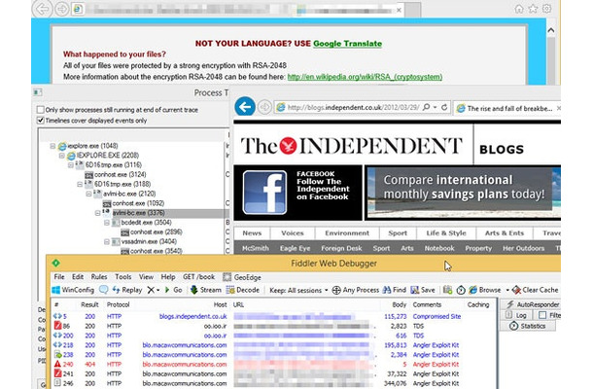Click the Voices tab on Independent site
Screen dimensions: 593x389
[293, 233]
